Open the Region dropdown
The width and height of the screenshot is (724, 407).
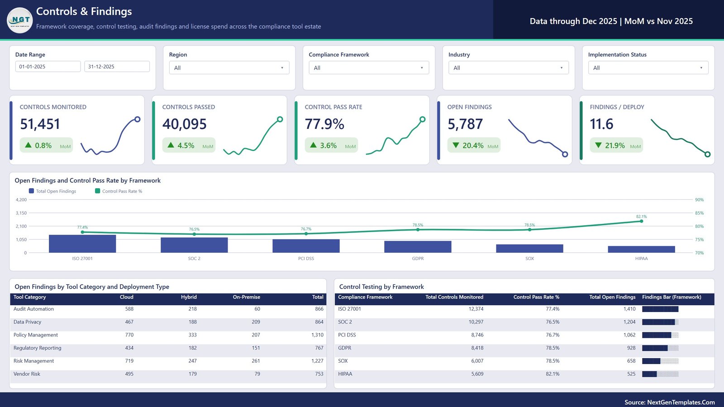pyautogui.click(x=229, y=68)
